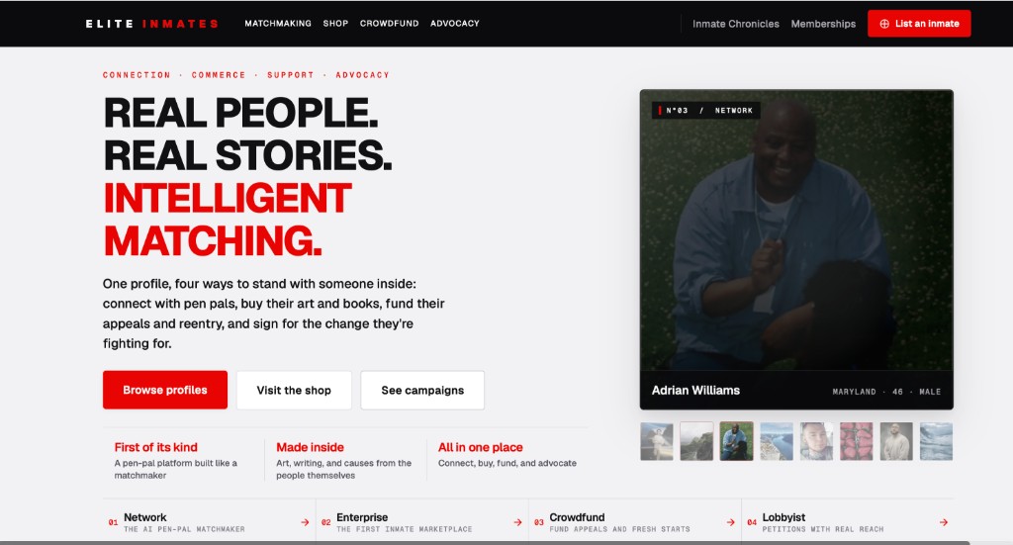The image size is (1013, 545).
Task: Open the Adrian Williams featured profile card
Action: (796, 249)
